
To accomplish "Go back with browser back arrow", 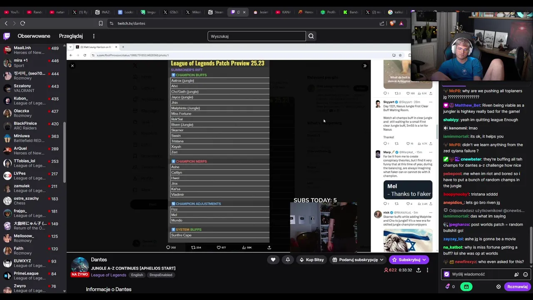I will point(6,23).
